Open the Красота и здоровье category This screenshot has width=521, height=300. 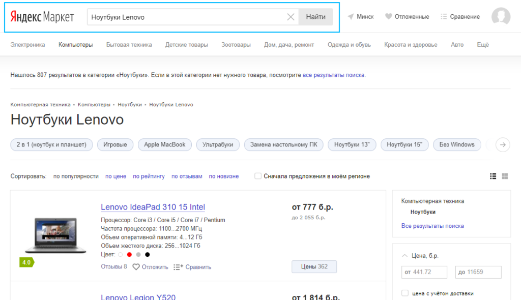coord(411,45)
